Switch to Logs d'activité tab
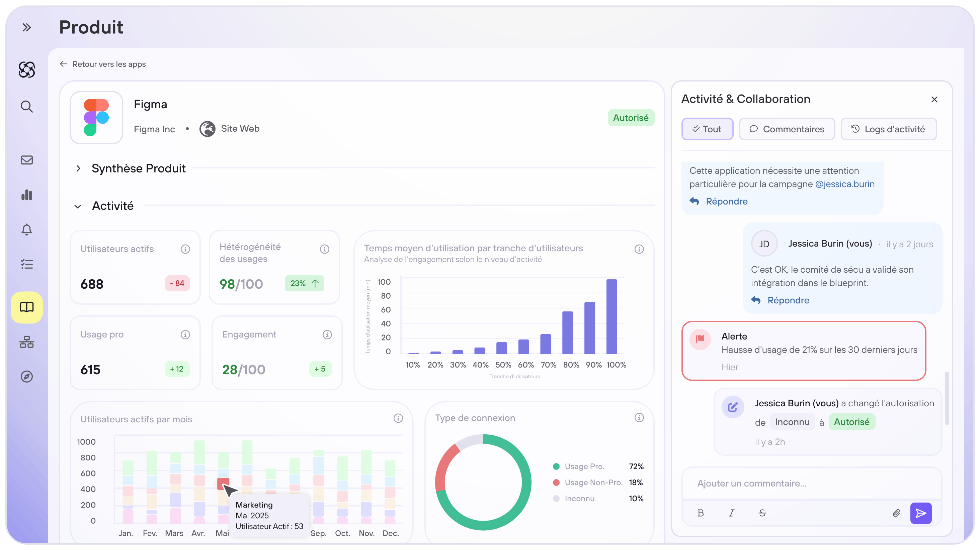 (x=888, y=129)
